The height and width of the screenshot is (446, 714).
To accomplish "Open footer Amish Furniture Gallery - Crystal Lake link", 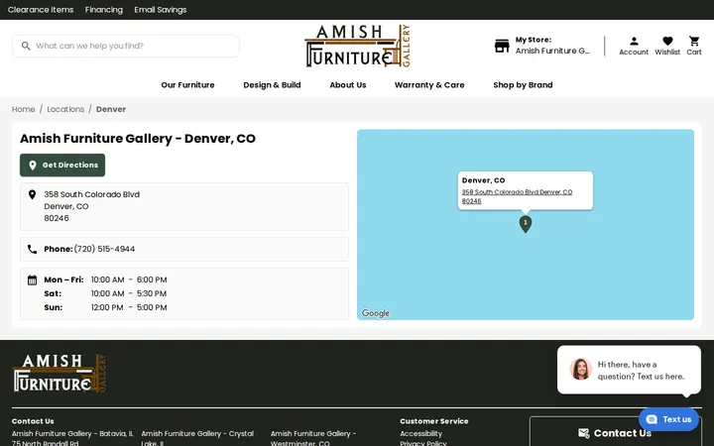I will tap(197, 438).
